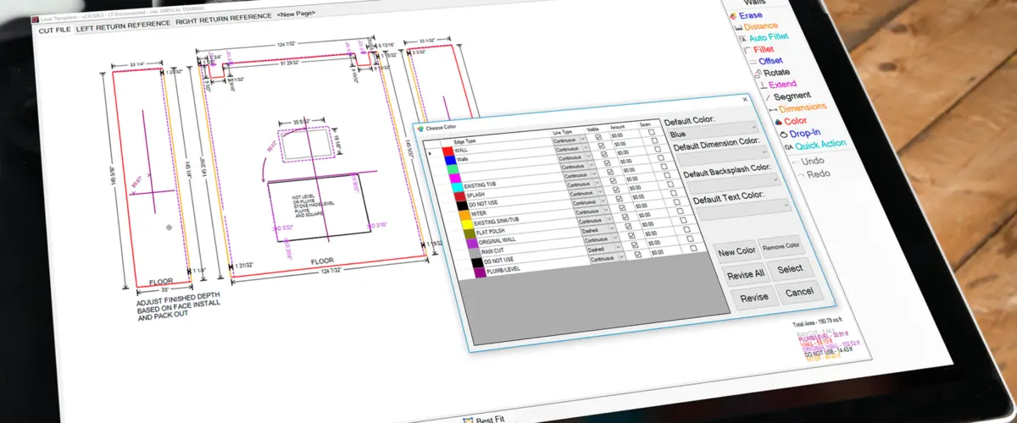This screenshot has width=1017, height=423.
Task: Click the Drop-In tool
Action: [x=804, y=133]
